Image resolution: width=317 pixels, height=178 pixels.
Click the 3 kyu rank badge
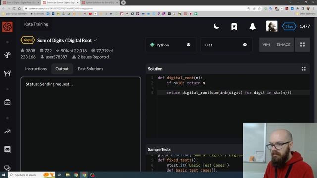tap(289, 26)
